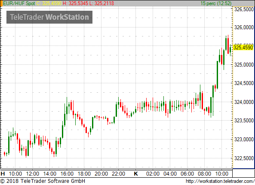Select the 08:00 time axis marker
Screen dimensions: 255x185
tap(204, 174)
